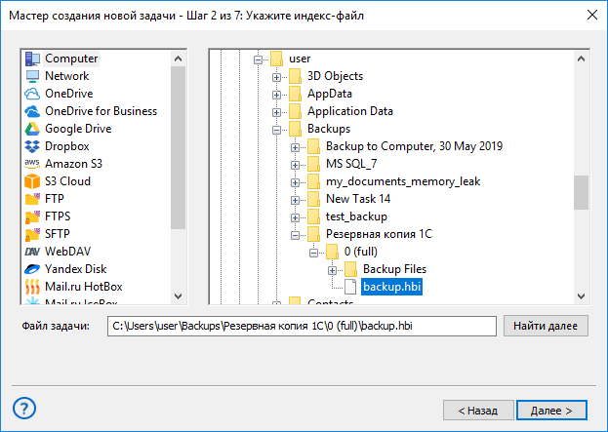Choose the Mail.ru HotBox icon
The width and height of the screenshot is (608, 432).
pyautogui.click(x=32, y=287)
